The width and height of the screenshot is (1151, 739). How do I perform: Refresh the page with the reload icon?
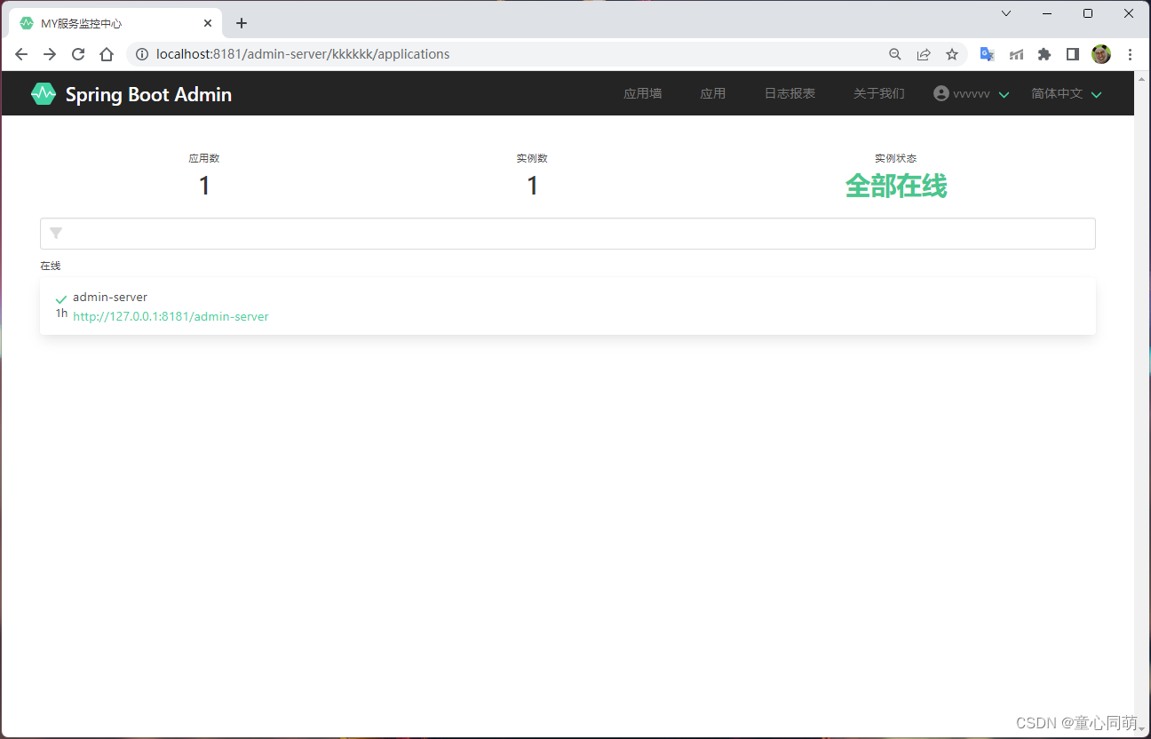(77, 54)
